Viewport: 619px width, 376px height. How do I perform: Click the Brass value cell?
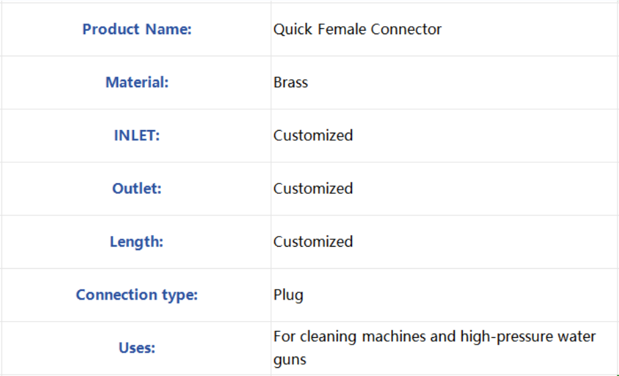[445, 82]
